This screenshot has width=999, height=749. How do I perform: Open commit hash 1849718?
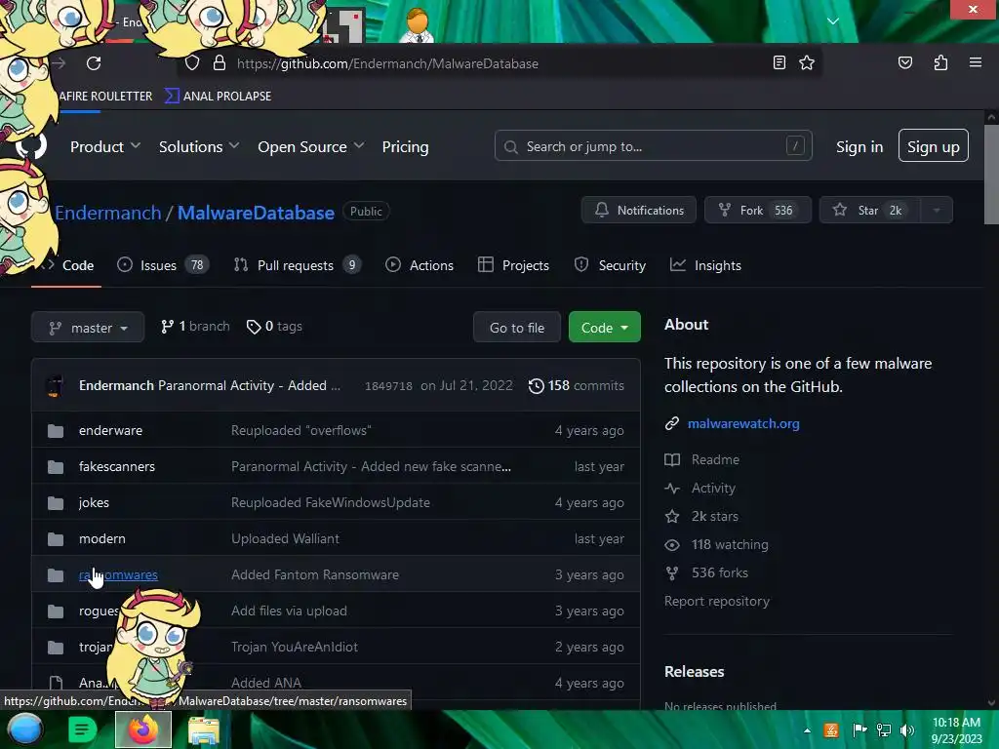388,386
